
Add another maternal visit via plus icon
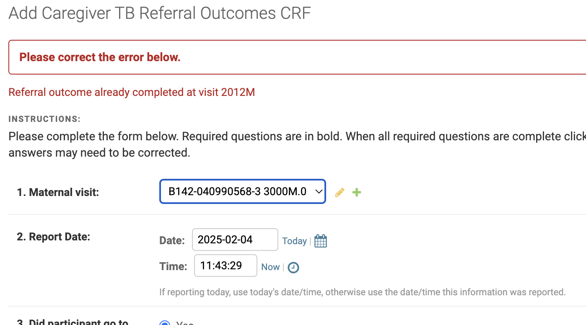click(x=357, y=192)
